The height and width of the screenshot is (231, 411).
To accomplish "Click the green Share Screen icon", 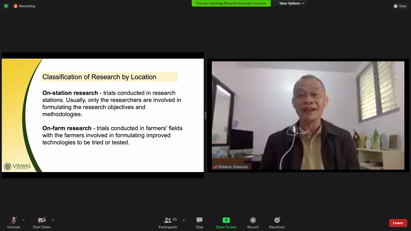I will 226,220.
